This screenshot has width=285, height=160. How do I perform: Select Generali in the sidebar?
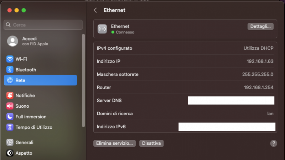[24, 143]
